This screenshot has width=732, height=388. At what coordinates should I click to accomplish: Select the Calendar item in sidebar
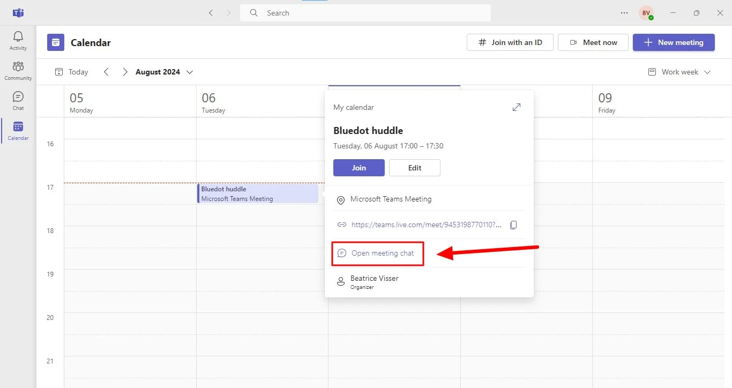pos(18,131)
